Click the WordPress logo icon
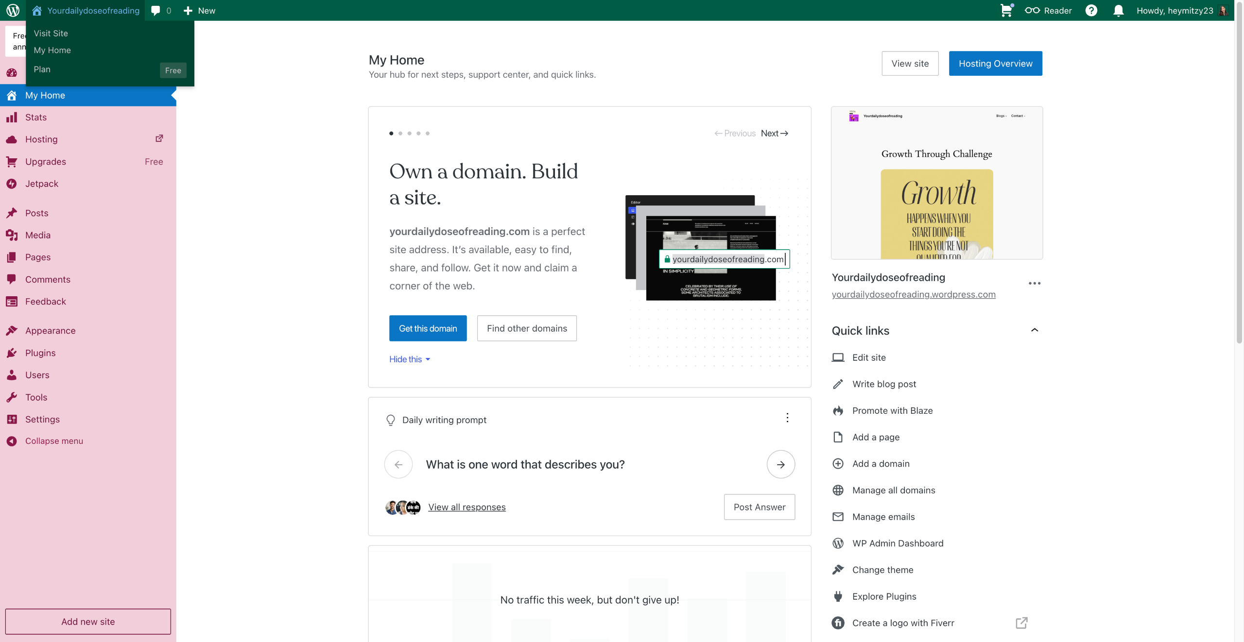The image size is (1244, 642). (x=13, y=10)
